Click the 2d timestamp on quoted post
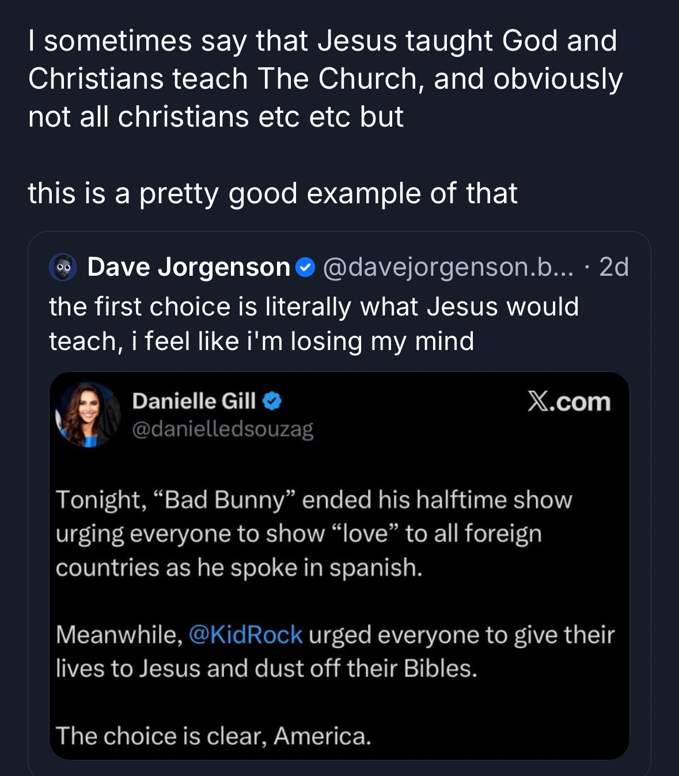Image resolution: width=679 pixels, height=776 pixels. point(613,267)
